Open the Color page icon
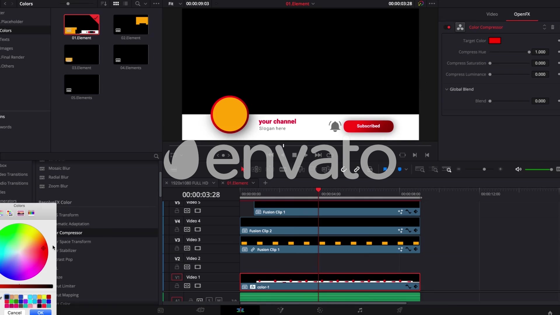Viewport: 560px width, 315px height. click(x=320, y=310)
